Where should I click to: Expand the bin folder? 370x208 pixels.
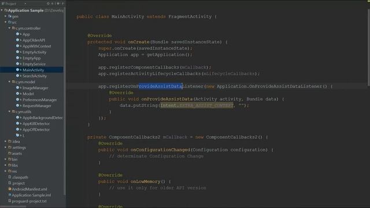(x=5, y=159)
